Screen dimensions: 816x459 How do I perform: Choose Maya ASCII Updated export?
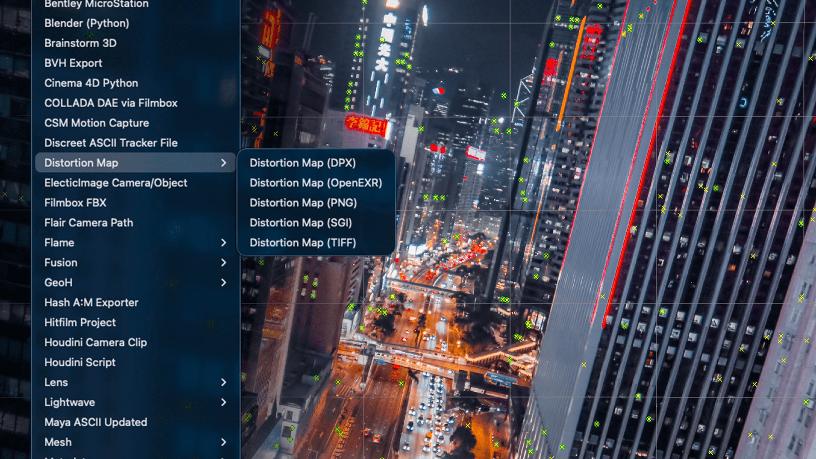tap(95, 422)
